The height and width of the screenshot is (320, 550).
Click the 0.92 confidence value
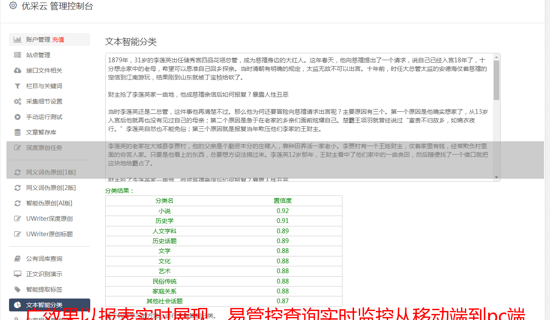pos(283,211)
